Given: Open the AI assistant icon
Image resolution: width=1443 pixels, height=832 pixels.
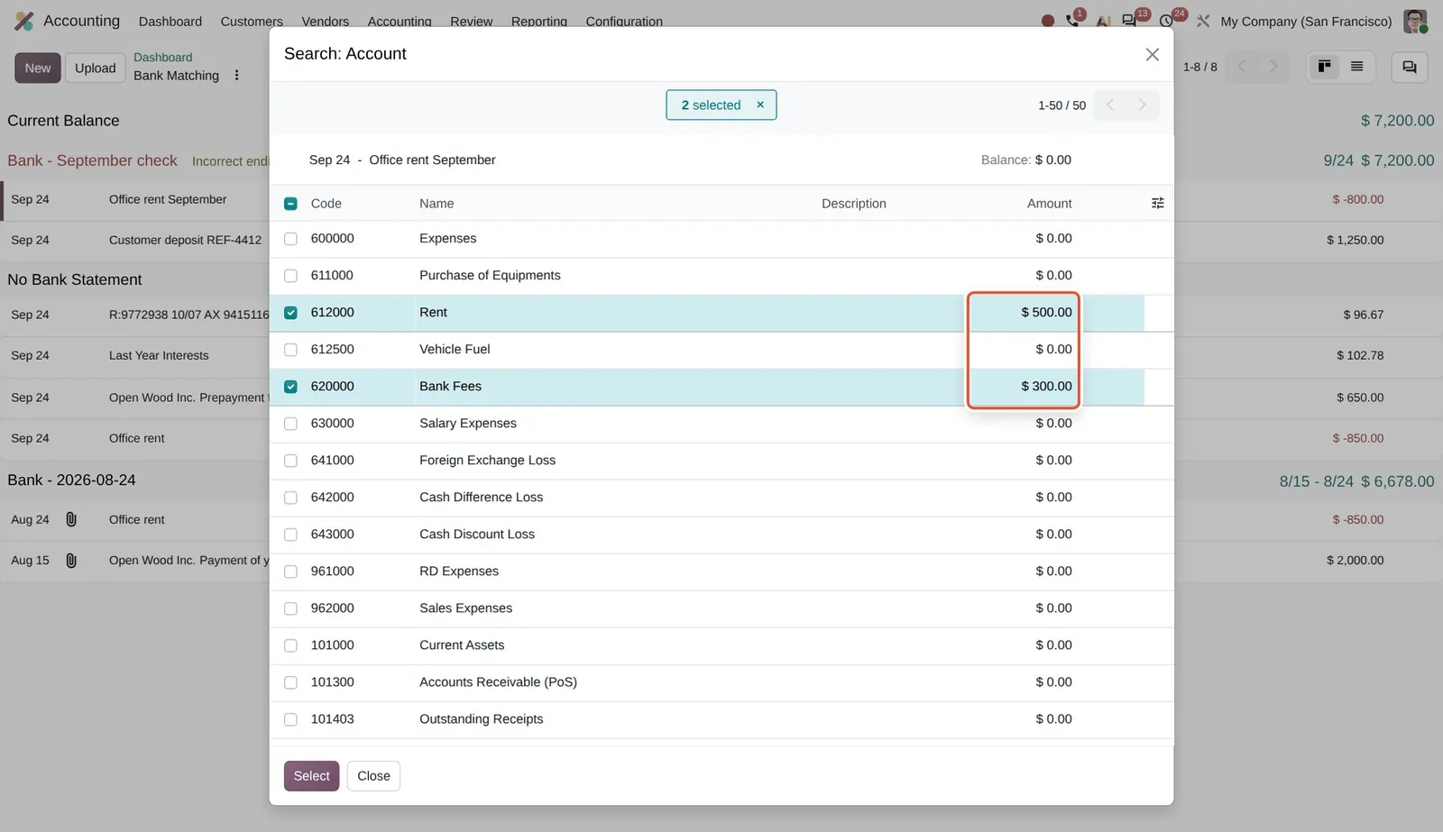Looking at the screenshot, I should [1102, 21].
